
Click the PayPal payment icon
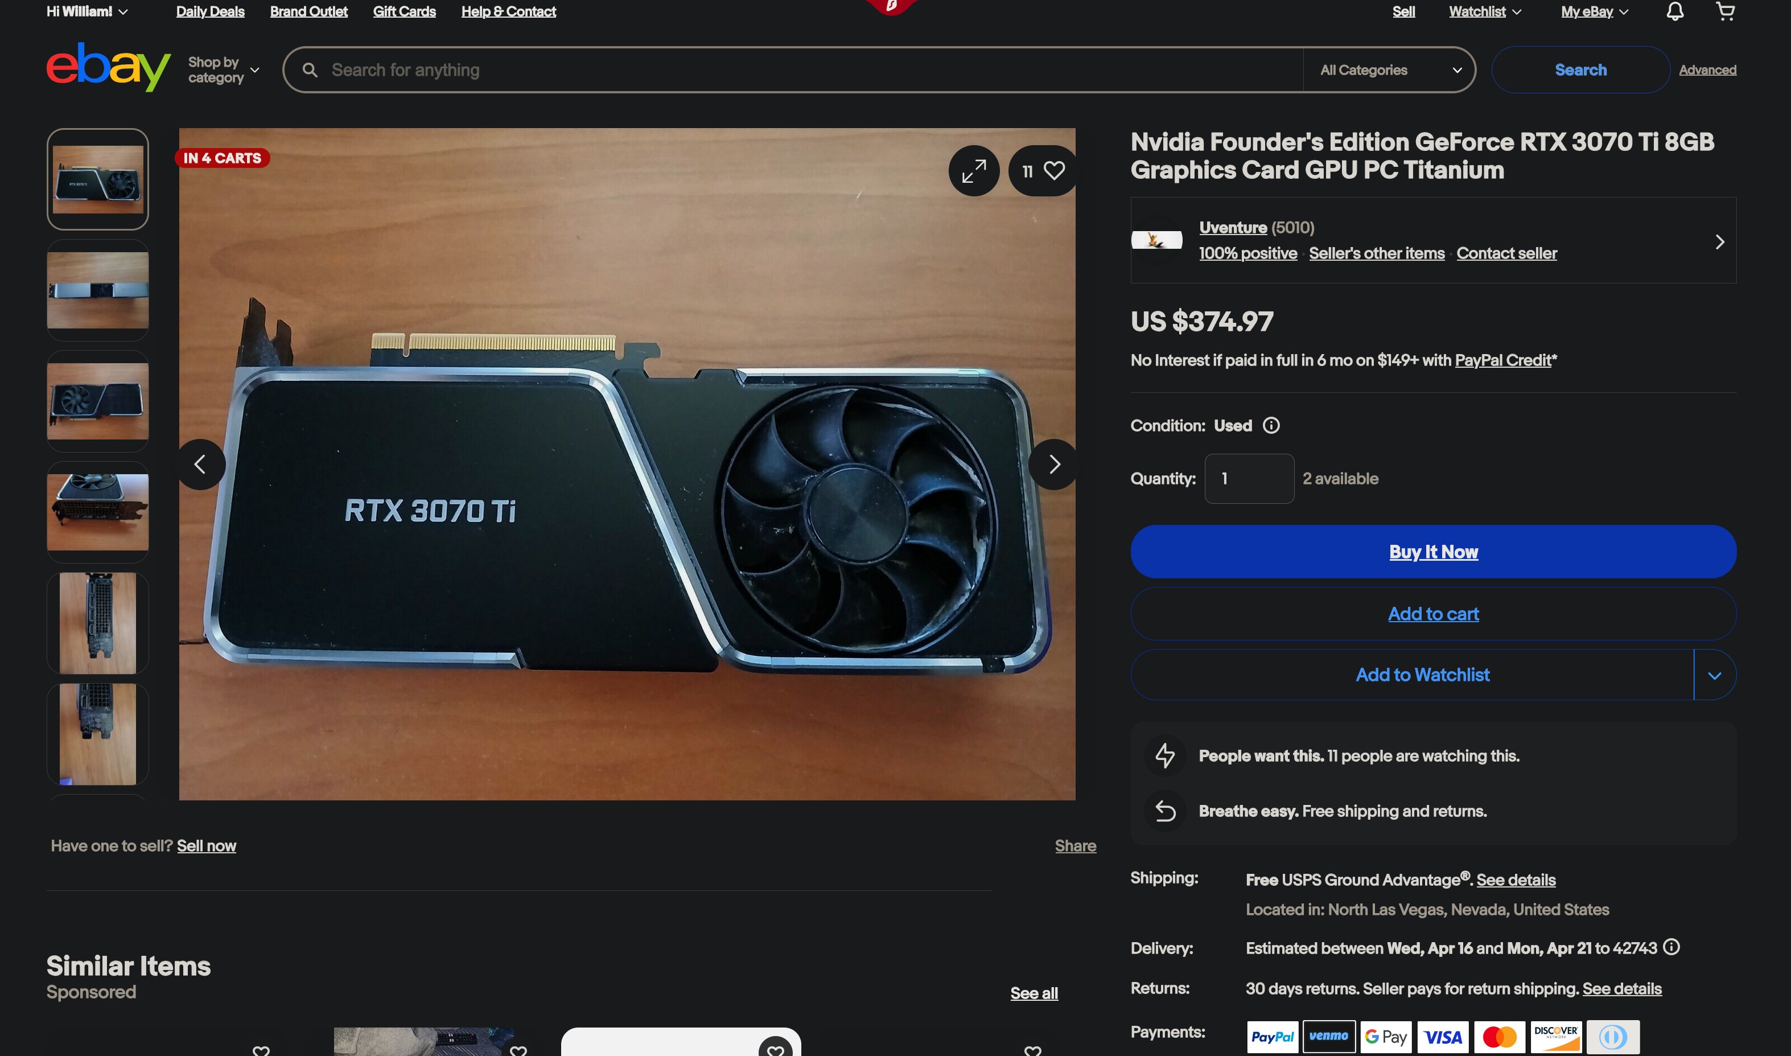point(1272,1037)
